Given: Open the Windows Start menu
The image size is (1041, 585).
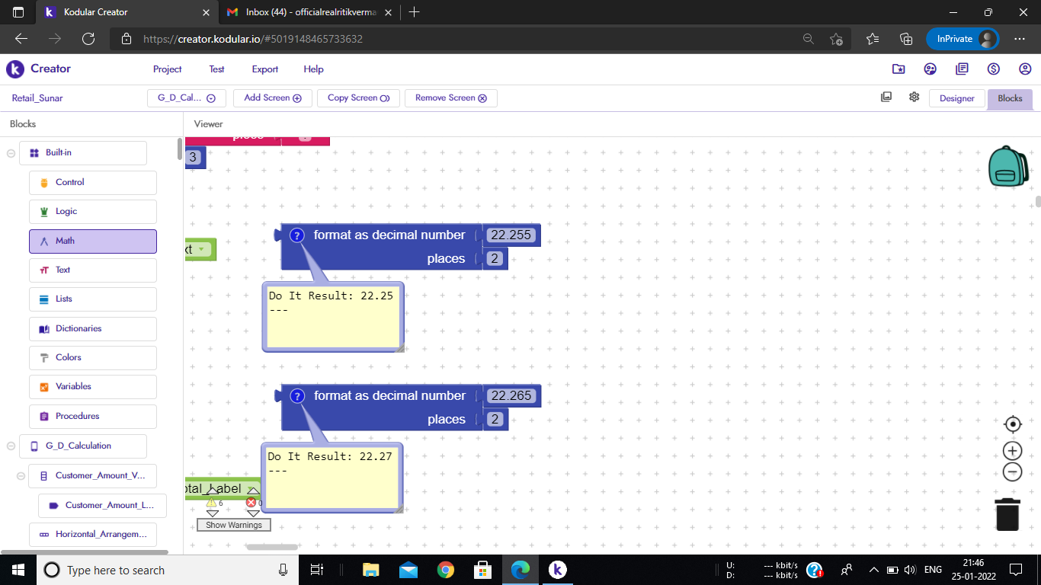Looking at the screenshot, I should click(x=18, y=570).
